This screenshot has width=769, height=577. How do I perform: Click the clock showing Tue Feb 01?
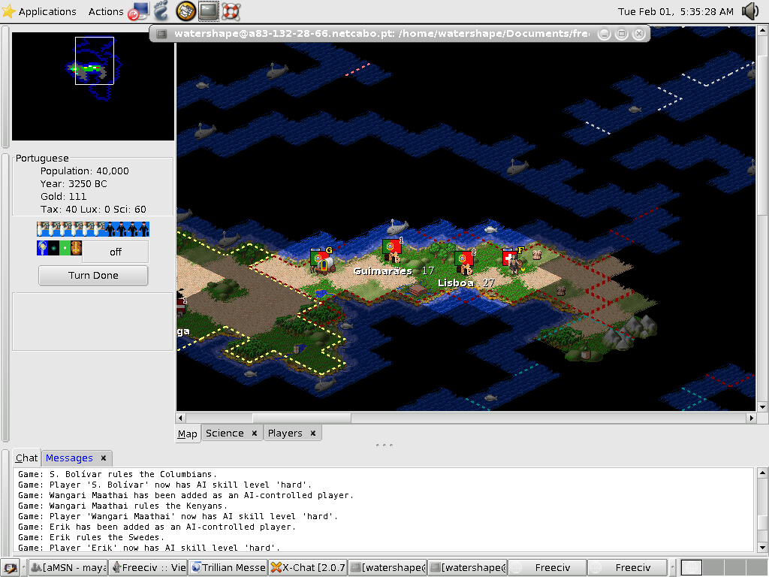click(x=675, y=11)
